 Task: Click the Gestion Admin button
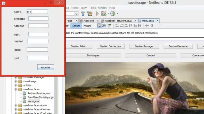click(x=78, y=46)
